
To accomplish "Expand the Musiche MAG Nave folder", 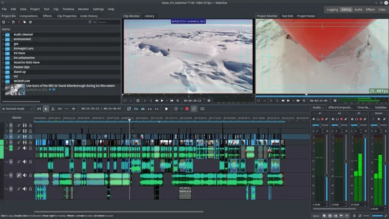I will (3, 62).
